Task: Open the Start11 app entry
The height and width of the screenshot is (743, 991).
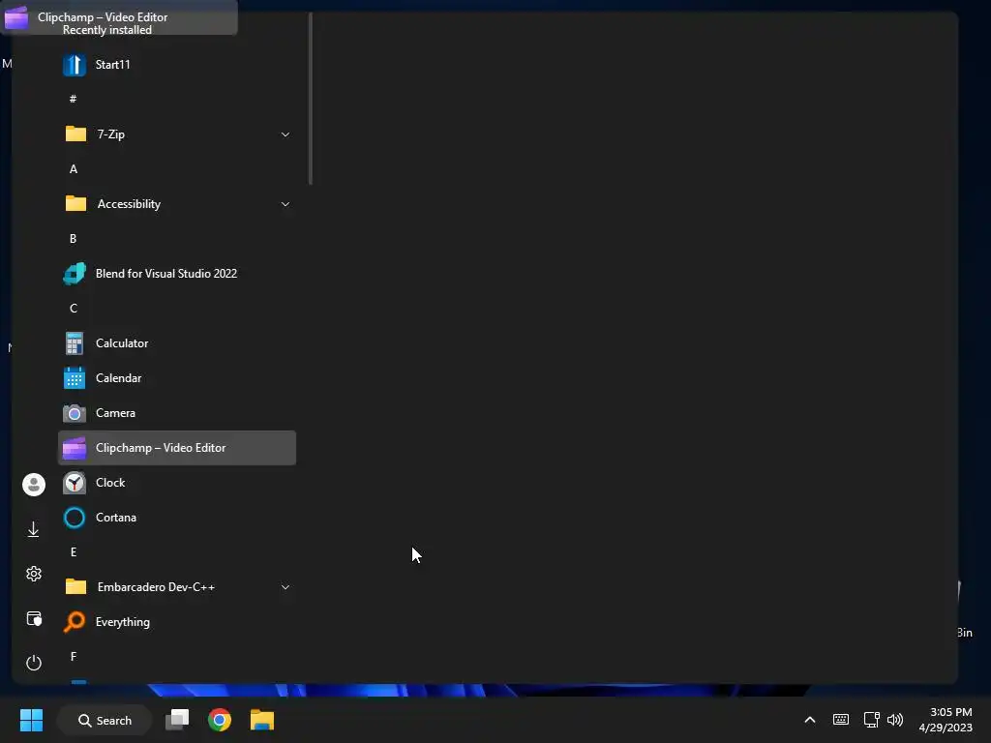Action: 177,65
